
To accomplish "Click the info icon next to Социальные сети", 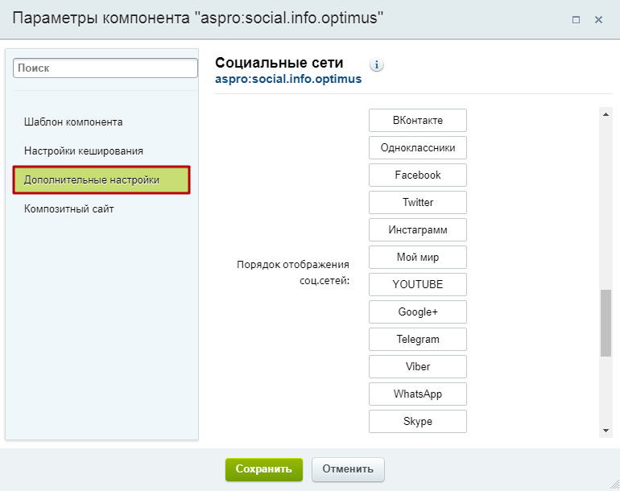I will pyautogui.click(x=377, y=64).
